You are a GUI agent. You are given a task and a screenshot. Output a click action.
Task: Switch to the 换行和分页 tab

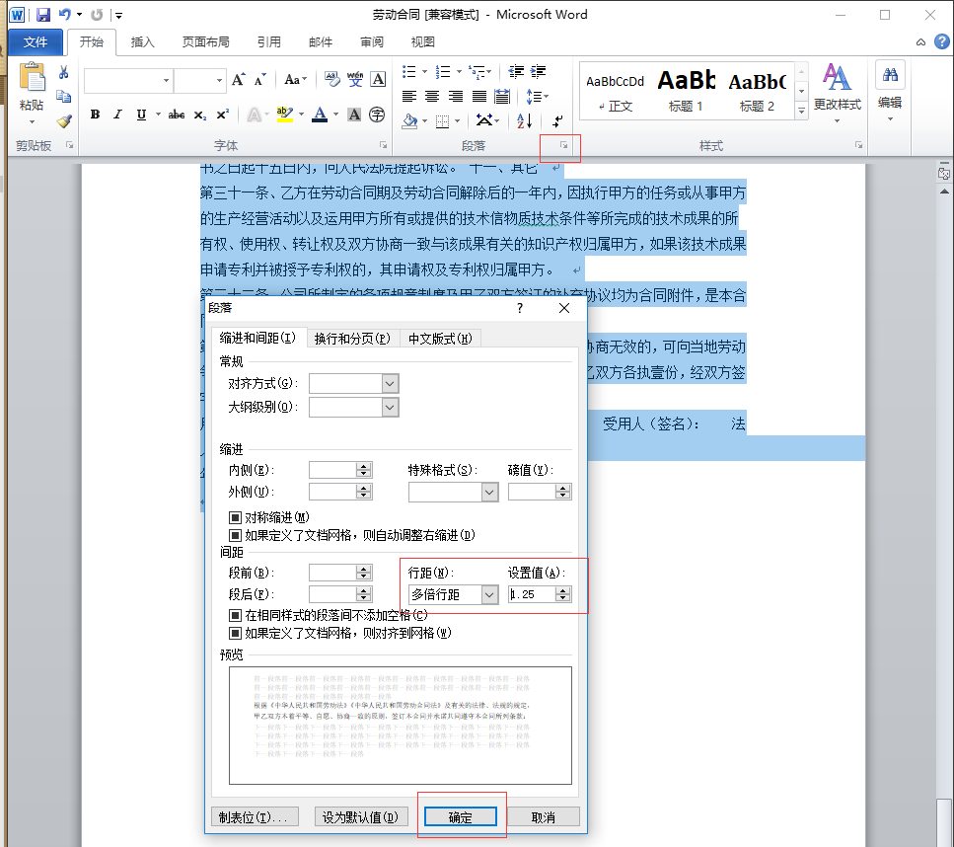352,339
